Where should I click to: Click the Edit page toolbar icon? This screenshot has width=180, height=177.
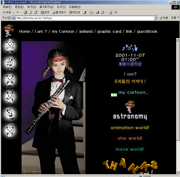tap(102, 13)
